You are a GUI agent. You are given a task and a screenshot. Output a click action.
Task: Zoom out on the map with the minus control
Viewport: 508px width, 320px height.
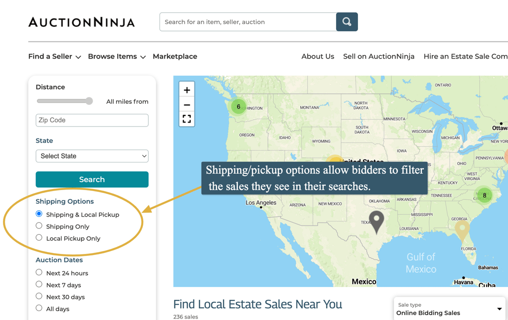coord(187,104)
